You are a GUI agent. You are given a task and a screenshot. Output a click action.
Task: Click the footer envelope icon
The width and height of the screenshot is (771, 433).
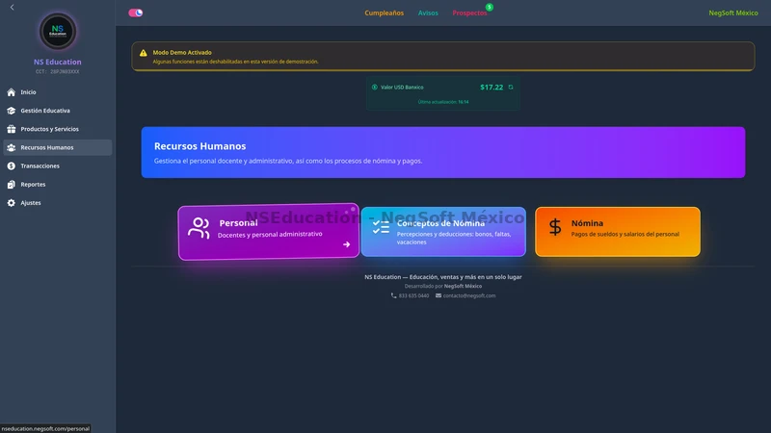(x=439, y=295)
